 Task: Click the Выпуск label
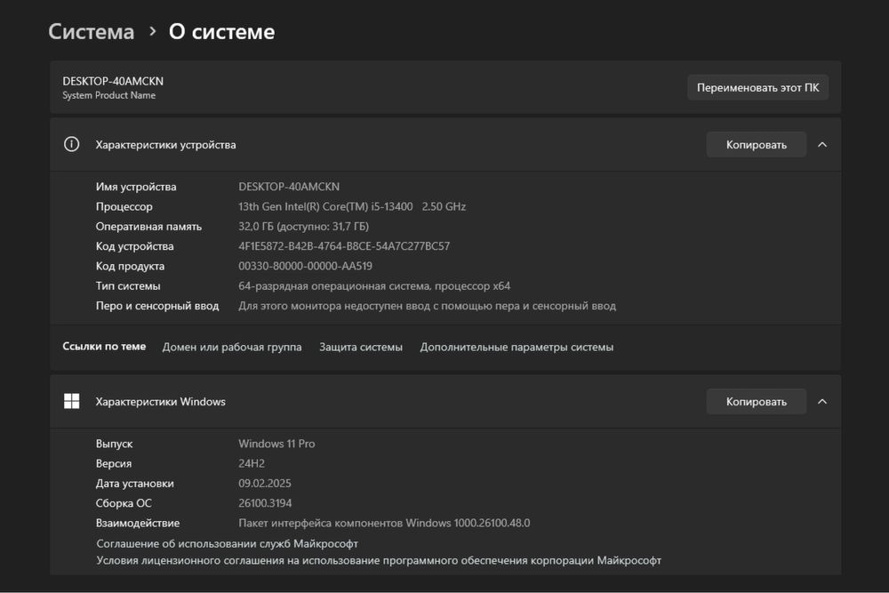114,444
